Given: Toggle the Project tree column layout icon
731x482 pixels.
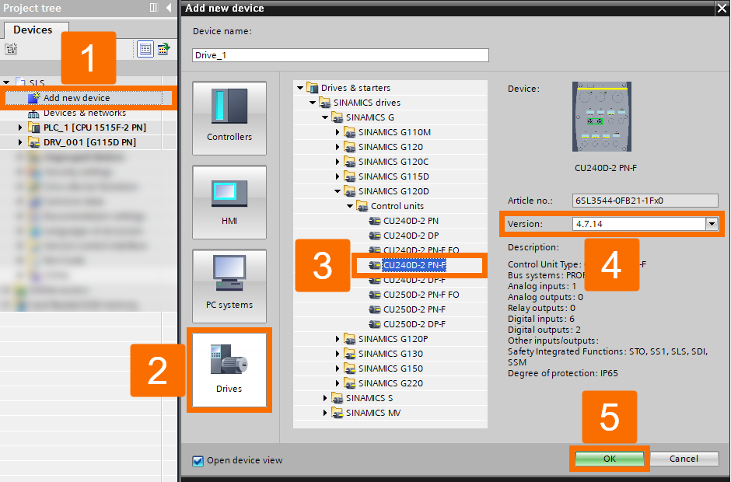Looking at the screenshot, I should pos(154,8).
